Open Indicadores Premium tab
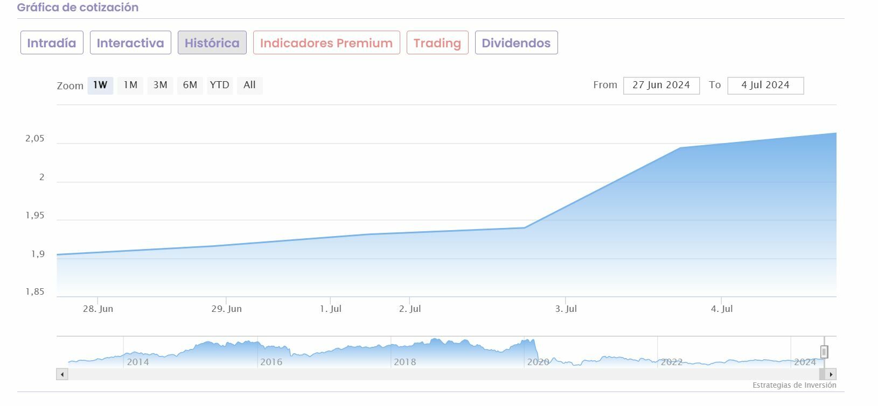The image size is (878, 406). [x=326, y=43]
